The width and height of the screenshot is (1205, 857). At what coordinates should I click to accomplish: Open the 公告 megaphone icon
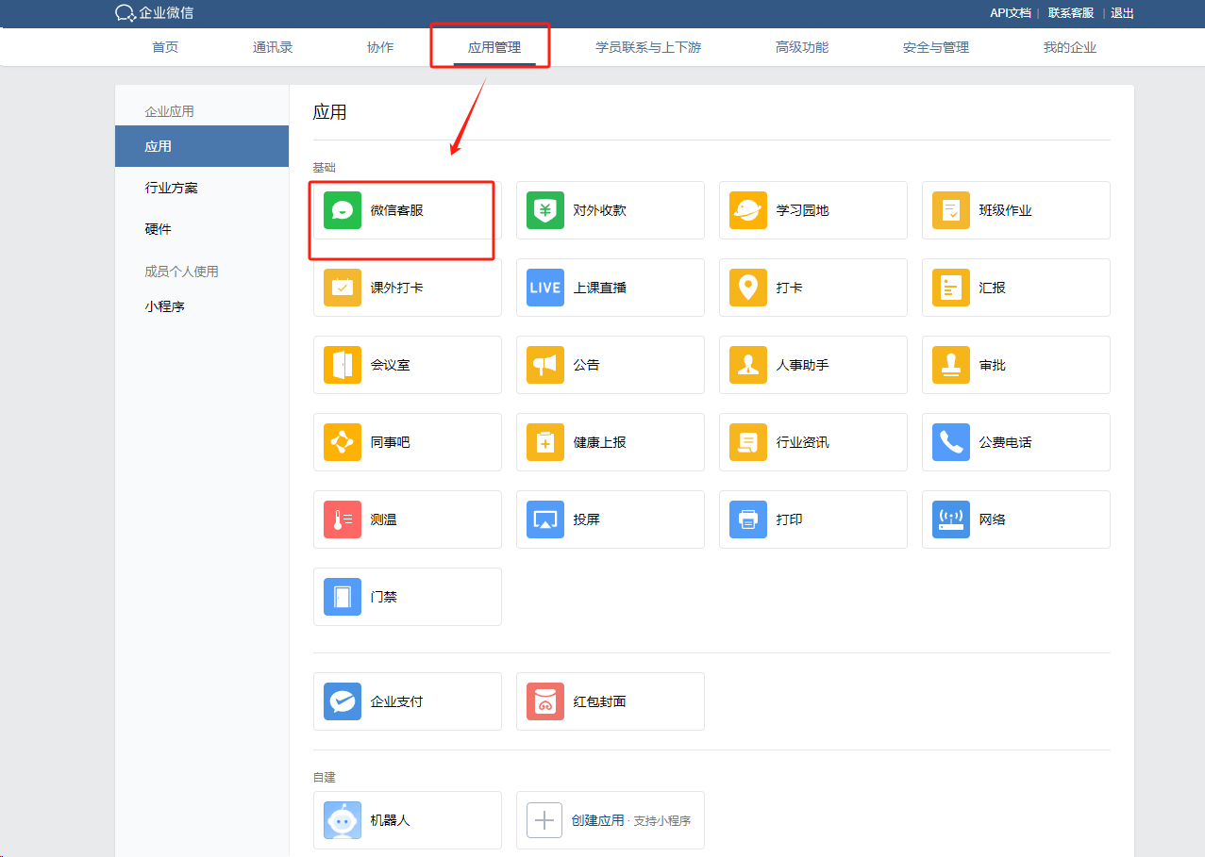click(x=545, y=365)
